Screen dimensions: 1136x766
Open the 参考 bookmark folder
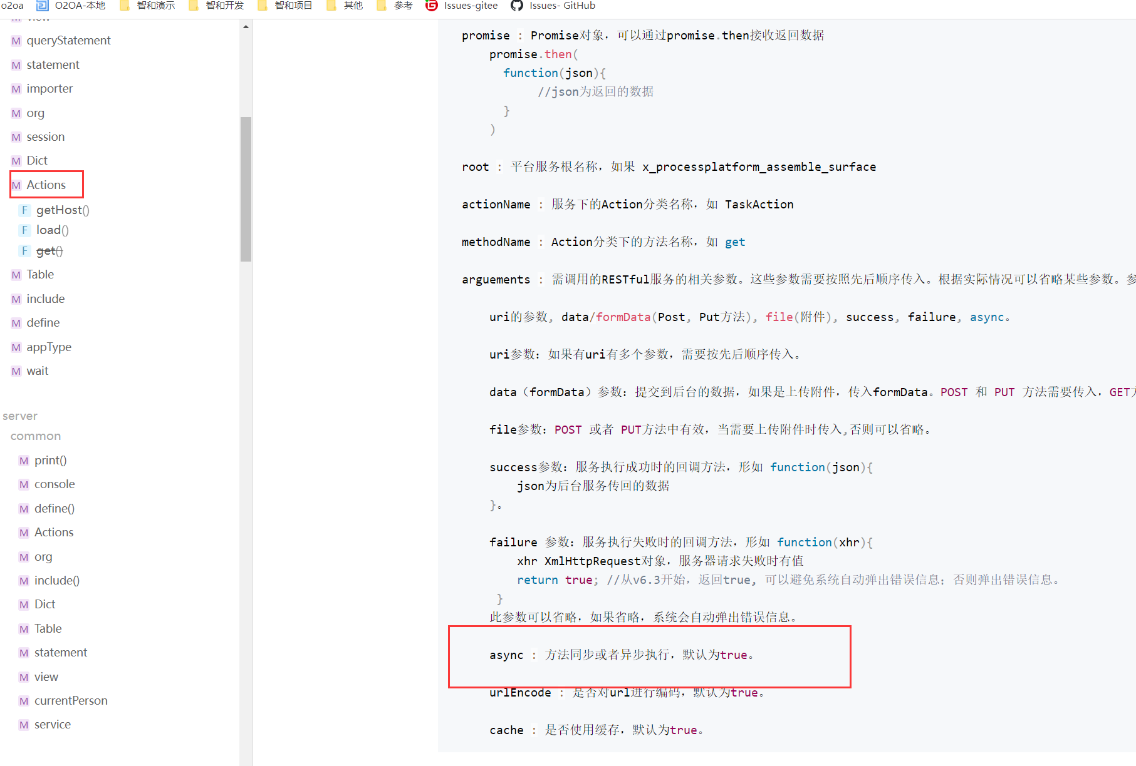tap(394, 6)
